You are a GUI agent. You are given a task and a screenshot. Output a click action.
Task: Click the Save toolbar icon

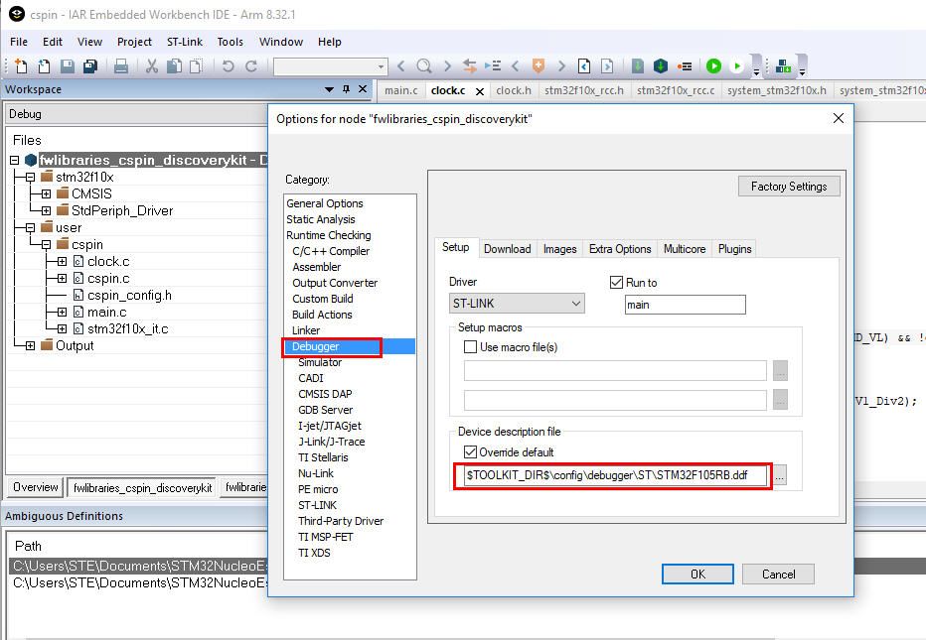(x=68, y=66)
